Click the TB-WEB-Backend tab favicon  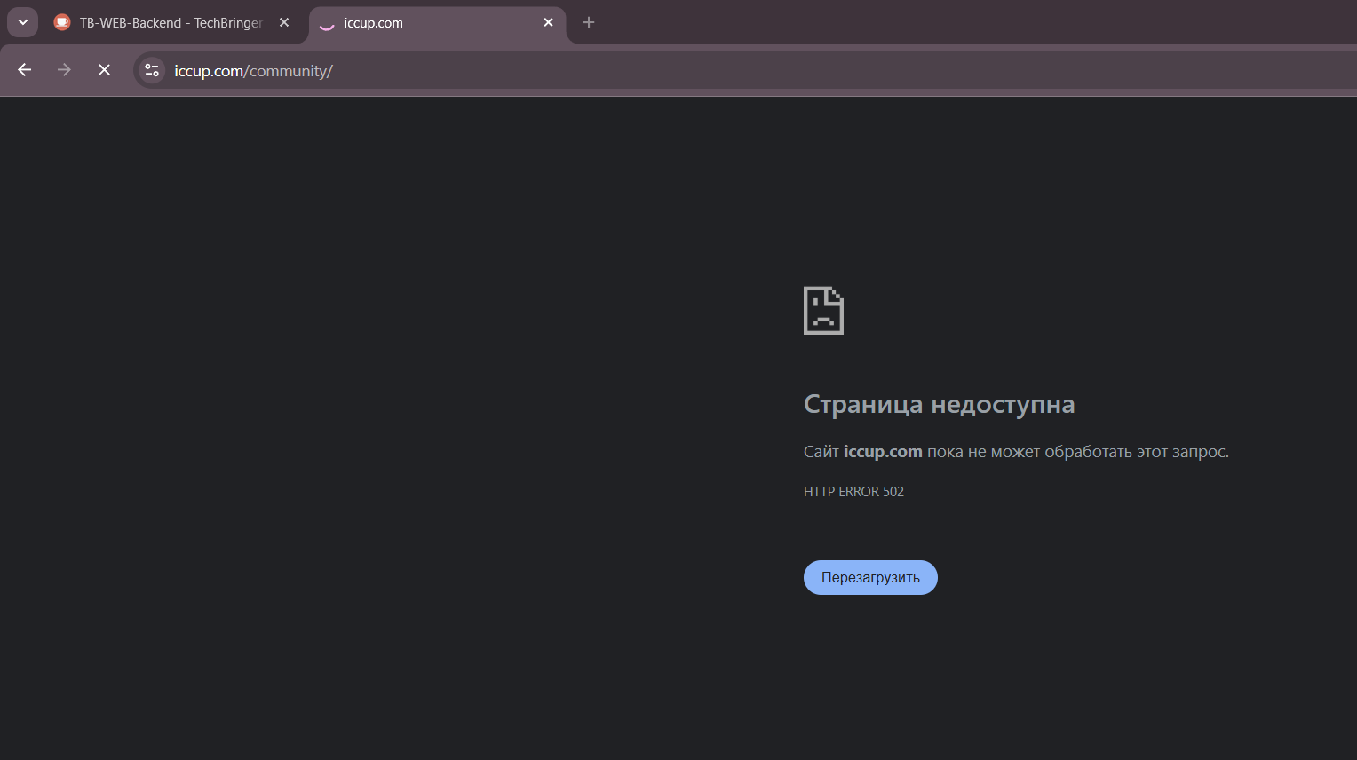[x=62, y=22]
